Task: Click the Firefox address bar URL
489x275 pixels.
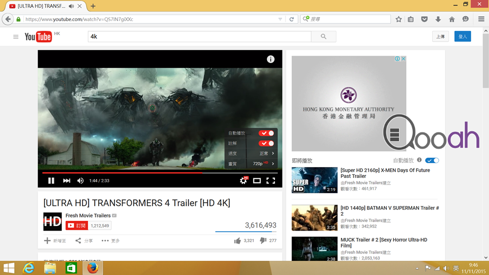Action: coord(79,19)
